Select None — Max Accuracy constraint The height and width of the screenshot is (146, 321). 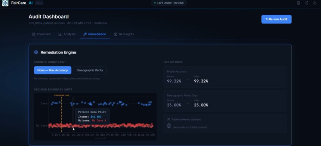pos(53,70)
